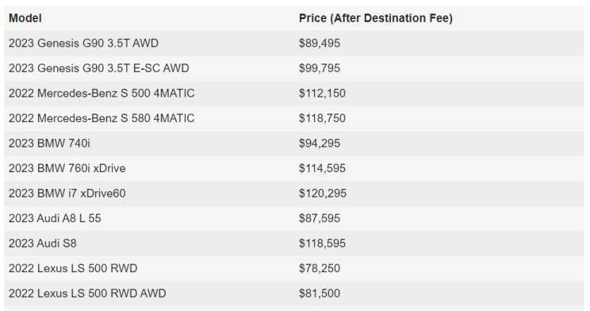Click the $120,295 price cell

tap(323, 193)
